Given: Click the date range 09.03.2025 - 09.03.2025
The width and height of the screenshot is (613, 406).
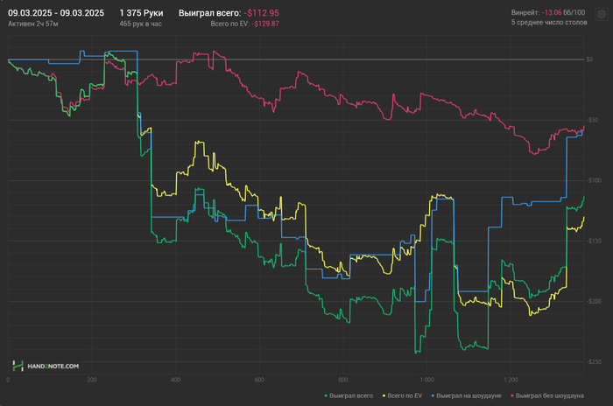Looking at the screenshot, I should pos(56,13).
